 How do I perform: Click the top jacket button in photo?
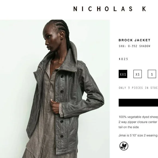tap(62, 77)
